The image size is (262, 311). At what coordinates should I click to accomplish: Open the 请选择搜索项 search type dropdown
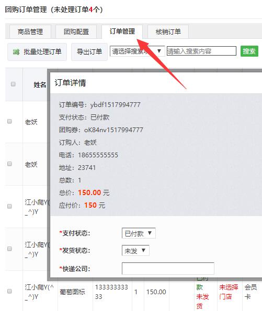(x=138, y=51)
